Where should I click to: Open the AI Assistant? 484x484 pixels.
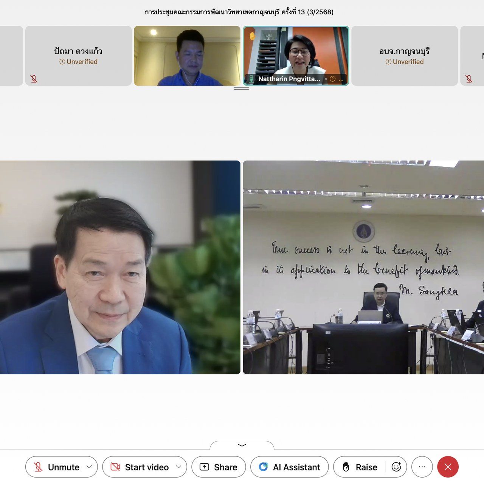click(x=289, y=467)
